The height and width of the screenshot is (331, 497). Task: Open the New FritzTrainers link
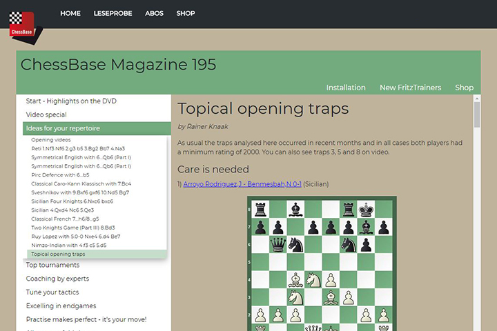click(x=411, y=88)
